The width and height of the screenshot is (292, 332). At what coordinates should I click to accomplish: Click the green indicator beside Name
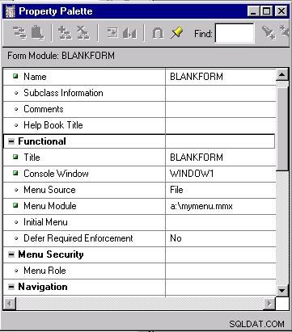pos(15,76)
